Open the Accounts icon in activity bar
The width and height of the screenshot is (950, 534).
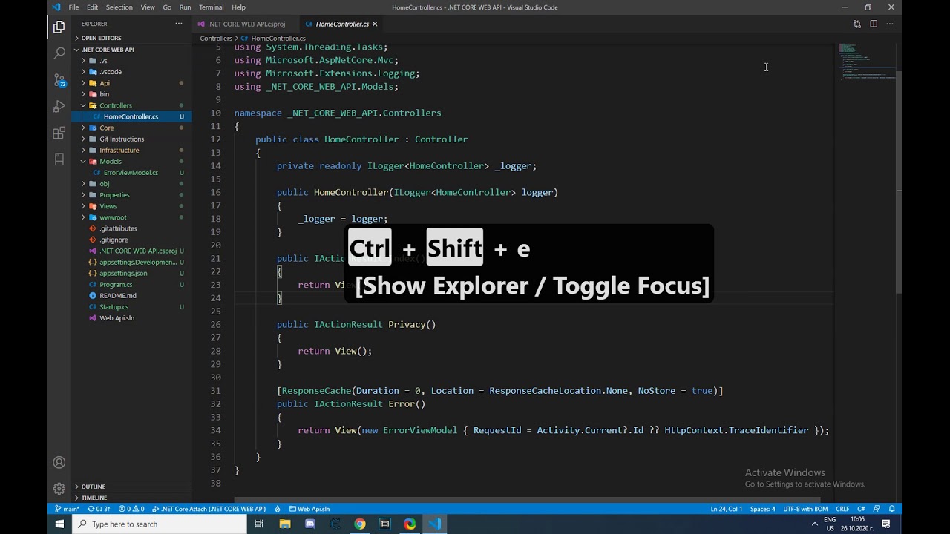(x=59, y=463)
